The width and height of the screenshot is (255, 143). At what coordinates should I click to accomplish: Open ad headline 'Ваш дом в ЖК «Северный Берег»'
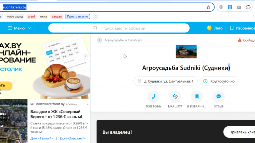pyautogui.click(x=56, y=114)
